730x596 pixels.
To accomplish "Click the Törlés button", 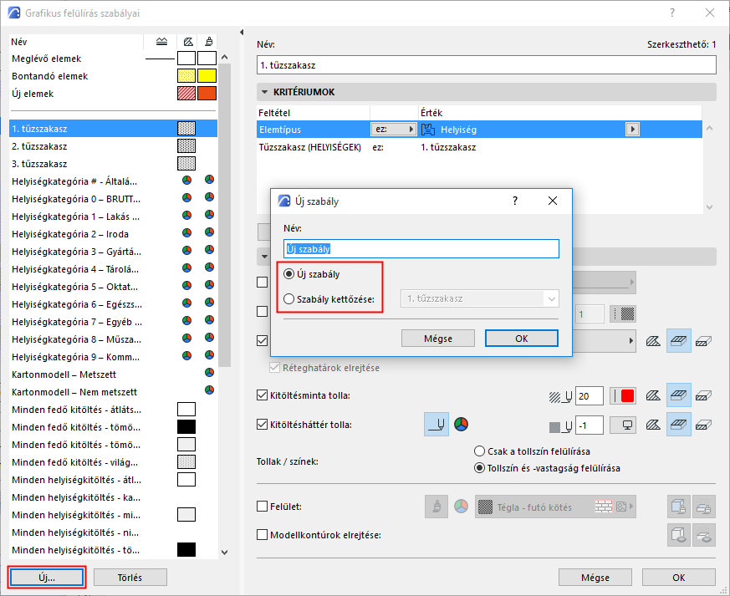I will [130, 578].
